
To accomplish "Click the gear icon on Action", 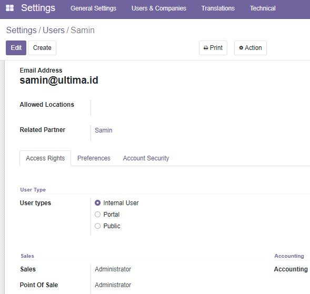I will [241, 48].
